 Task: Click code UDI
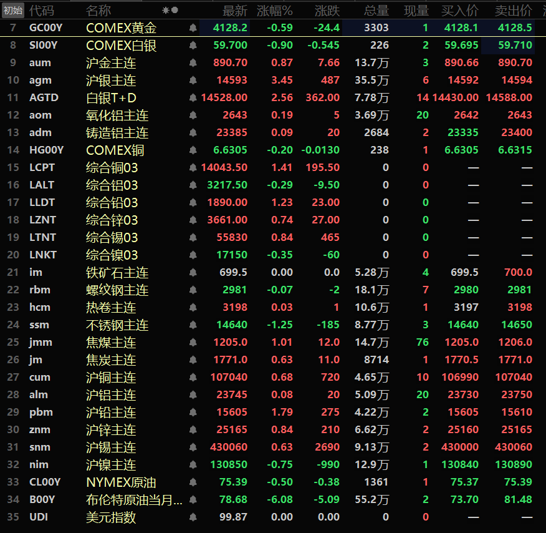(x=38, y=517)
